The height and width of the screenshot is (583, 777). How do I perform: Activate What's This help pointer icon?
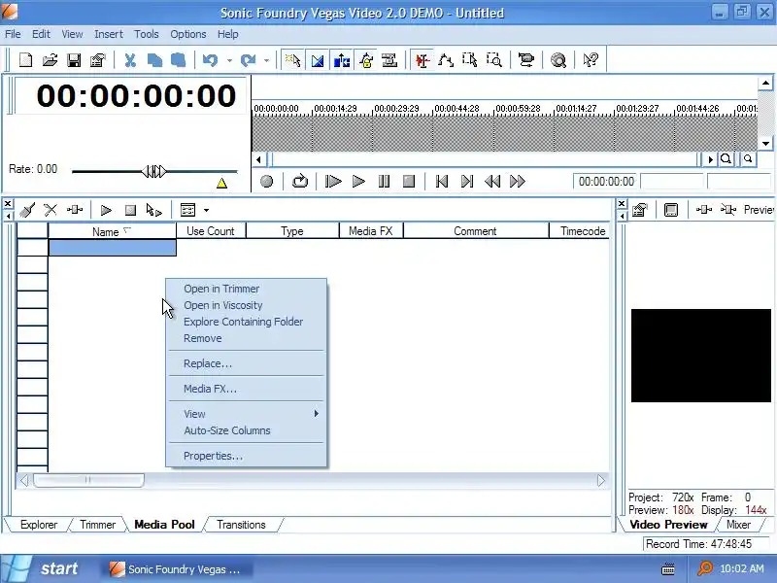pyautogui.click(x=591, y=60)
